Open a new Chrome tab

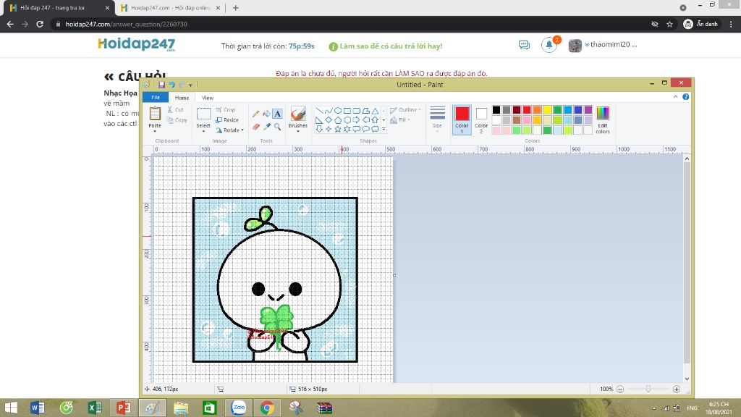tap(235, 8)
